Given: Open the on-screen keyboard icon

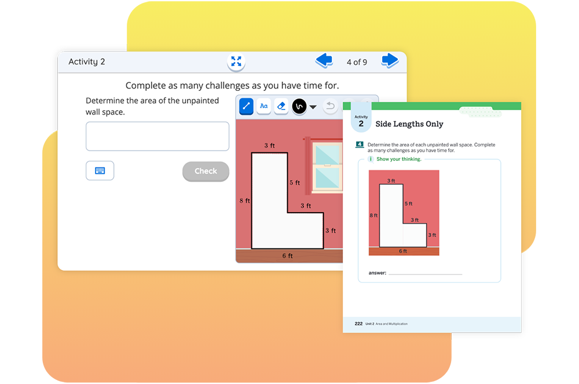Looking at the screenshot, I should tap(100, 170).
